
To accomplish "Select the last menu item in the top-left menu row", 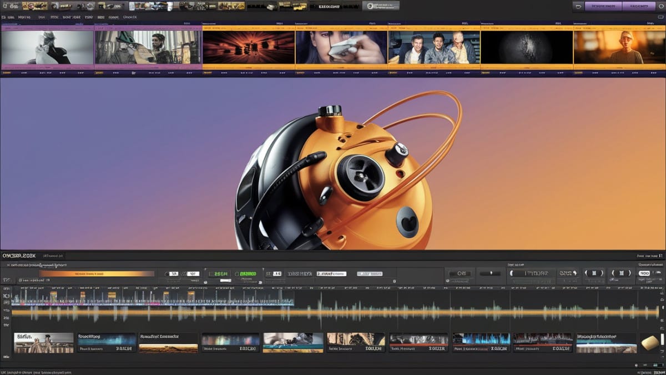I will coord(130,17).
